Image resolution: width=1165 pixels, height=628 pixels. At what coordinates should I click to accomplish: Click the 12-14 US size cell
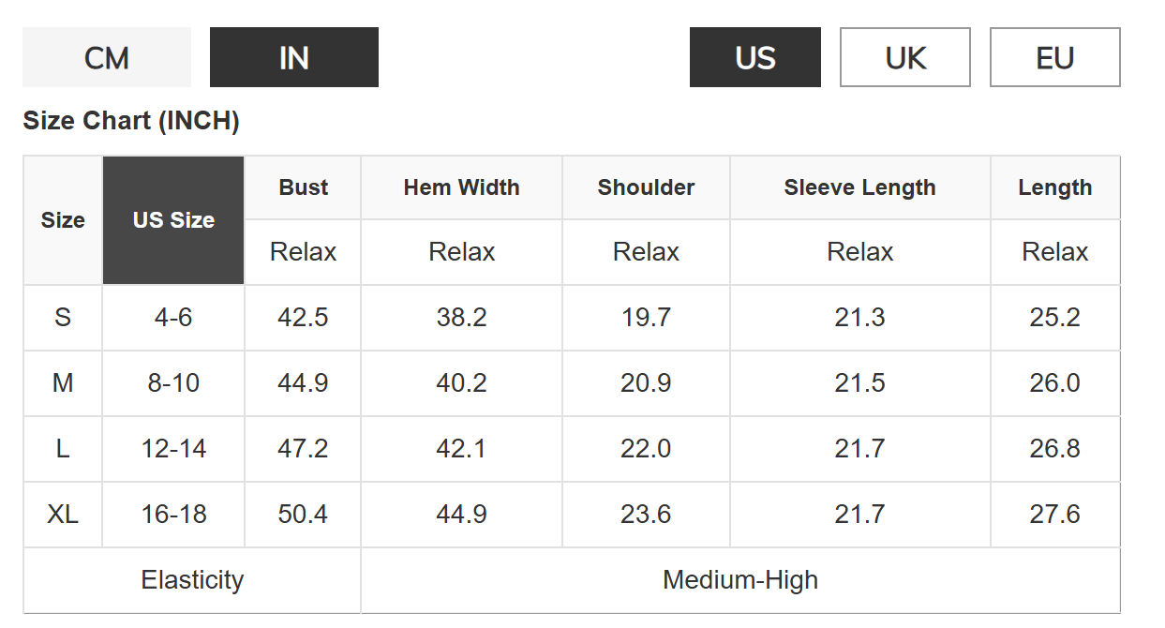[x=173, y=449]
